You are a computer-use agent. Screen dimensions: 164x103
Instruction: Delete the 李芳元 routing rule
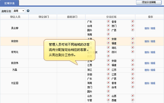tap(147, 52)
